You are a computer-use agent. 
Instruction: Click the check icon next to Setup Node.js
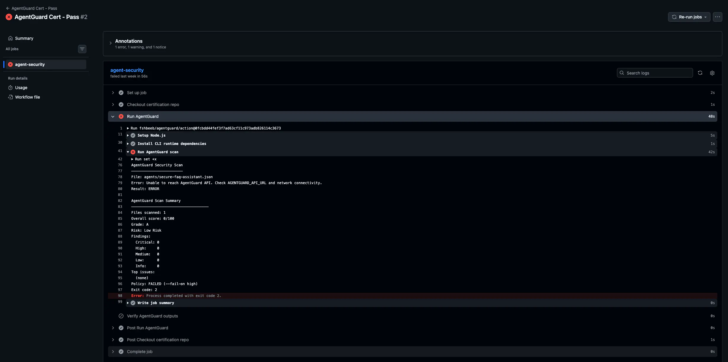[x=133, y=135]
